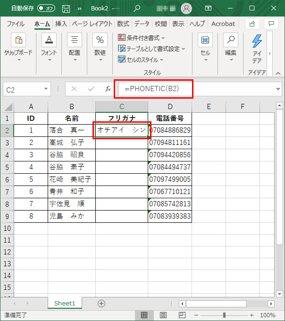Click zoom in plus button
This screenshot has width=285, height=321.
click(x=252, y=315)
